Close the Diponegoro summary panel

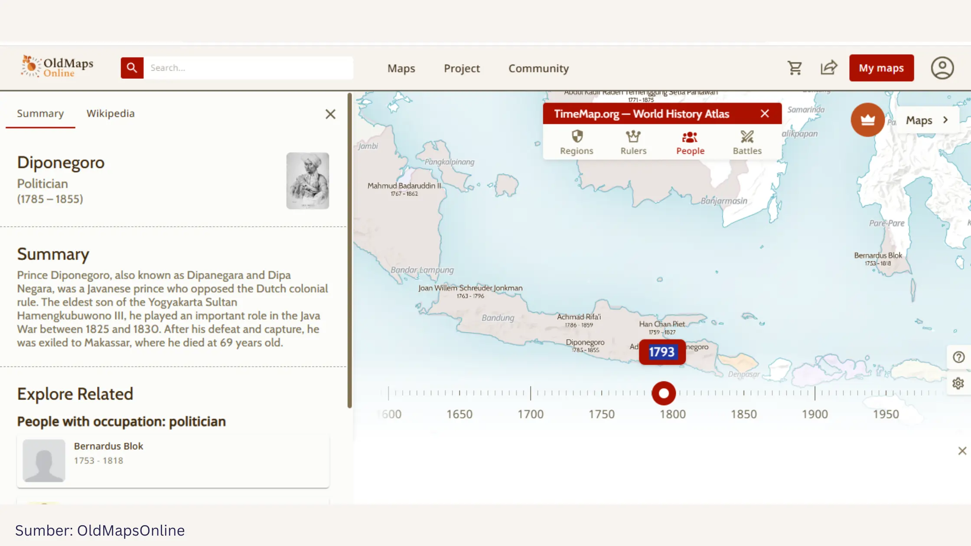pos(330,114)
